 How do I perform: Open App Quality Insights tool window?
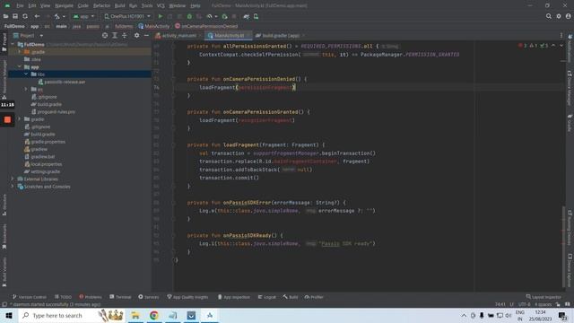(187, 297)
